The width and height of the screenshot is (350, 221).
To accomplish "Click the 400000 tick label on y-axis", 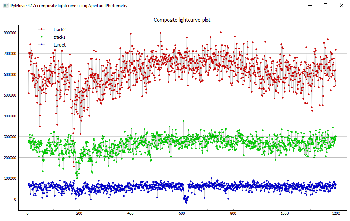I will click(9, 116).
